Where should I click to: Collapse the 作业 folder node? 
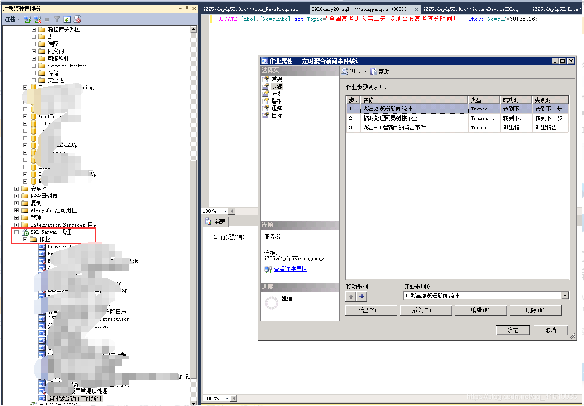[x=25, y=239]
